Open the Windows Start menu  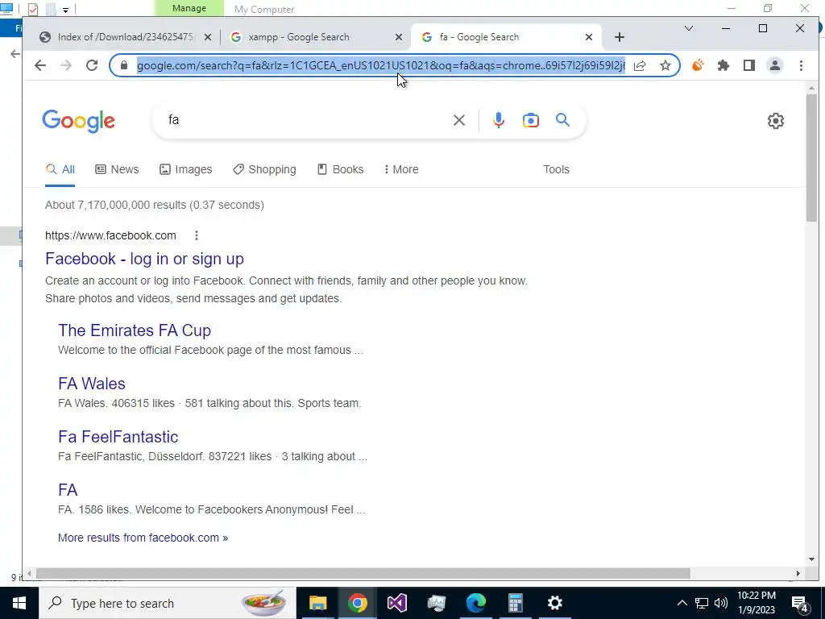tap(19, 603)
